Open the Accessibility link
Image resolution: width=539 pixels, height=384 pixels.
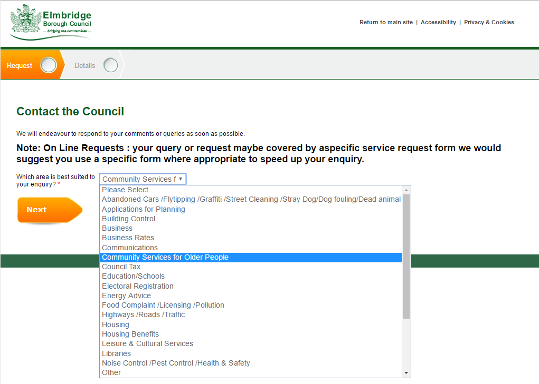(438, 22)
